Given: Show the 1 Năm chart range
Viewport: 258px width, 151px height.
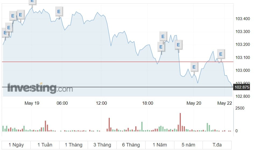Looking at the screenshot, I should (x=160, y=145).
